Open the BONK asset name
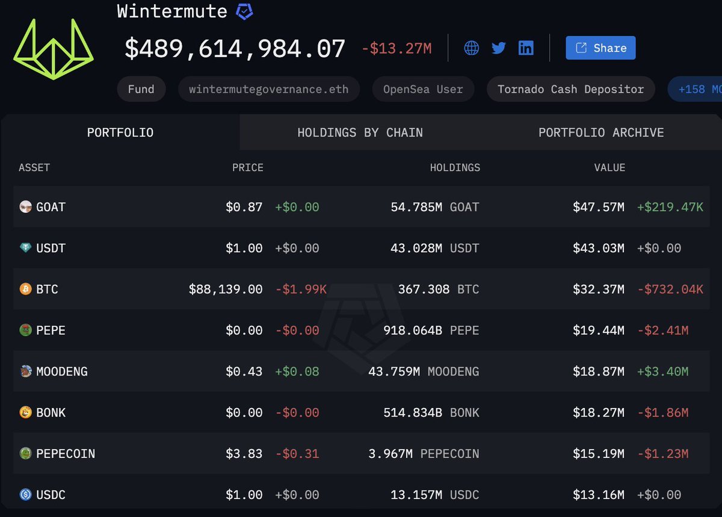Viewport: 722px width, 517px height. click(51, 412)
